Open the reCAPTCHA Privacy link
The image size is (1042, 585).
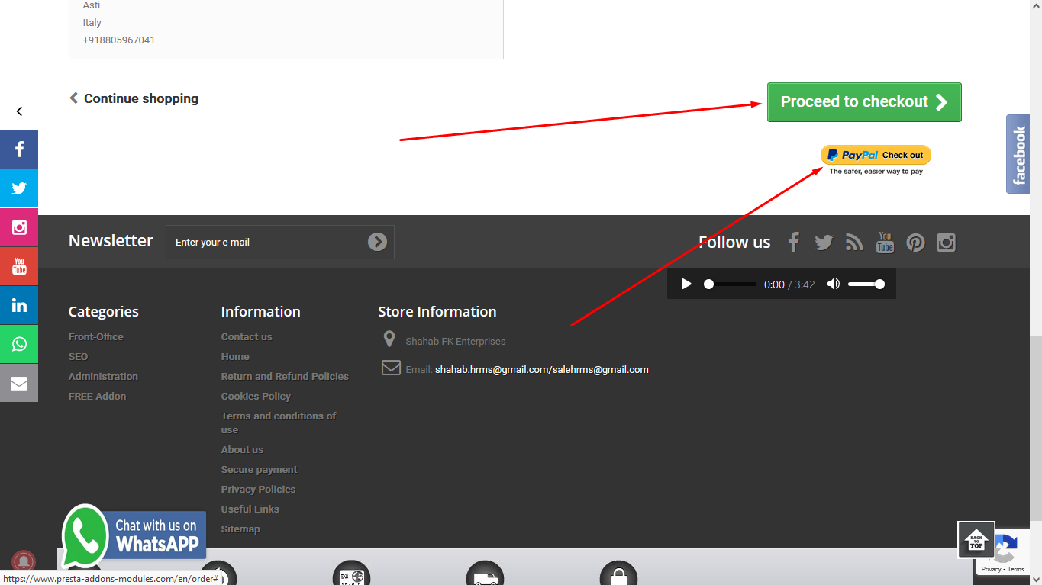(x=991, y=569)
